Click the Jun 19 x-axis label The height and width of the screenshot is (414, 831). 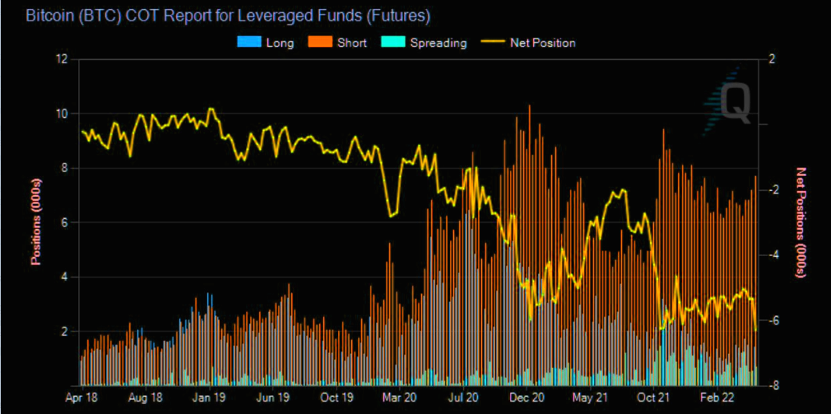point(273,397)
